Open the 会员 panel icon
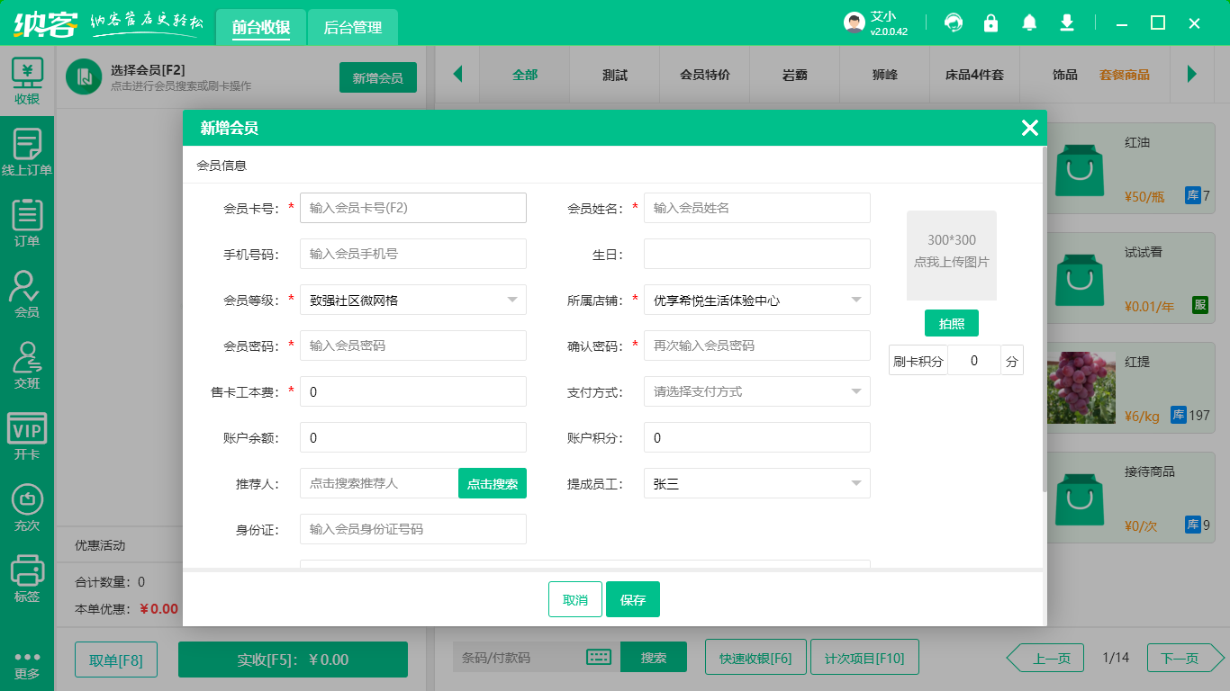 27,292
